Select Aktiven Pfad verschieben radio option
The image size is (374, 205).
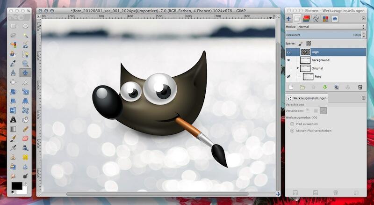click(x=292, y=131)
